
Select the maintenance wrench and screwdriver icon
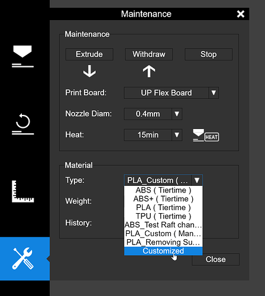23,259
